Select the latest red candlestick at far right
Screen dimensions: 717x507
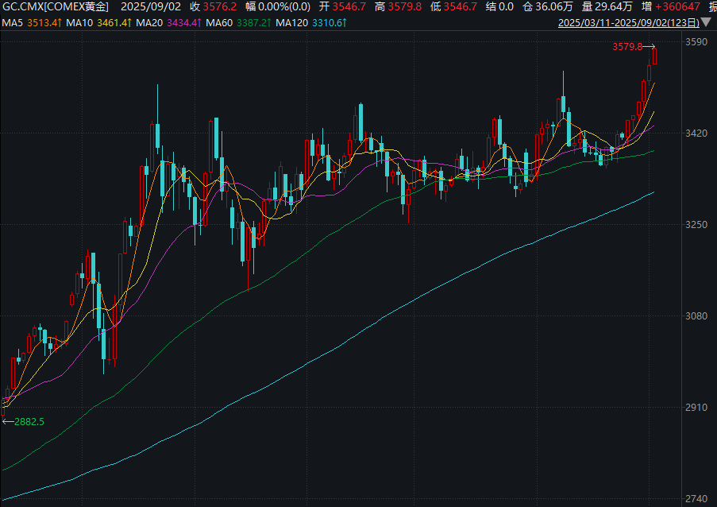click(656, 56)
